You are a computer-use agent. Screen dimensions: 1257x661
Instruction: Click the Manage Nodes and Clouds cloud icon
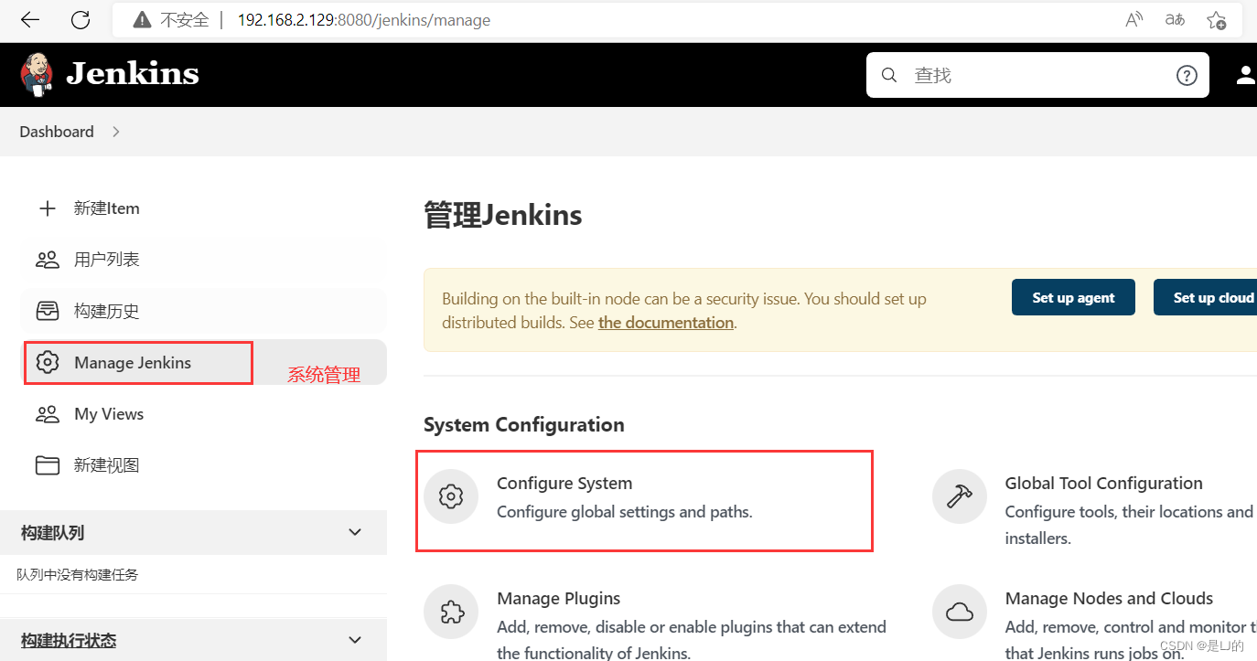(960, 612)
